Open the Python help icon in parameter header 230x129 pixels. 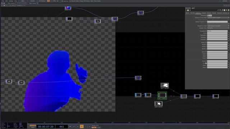188,10
